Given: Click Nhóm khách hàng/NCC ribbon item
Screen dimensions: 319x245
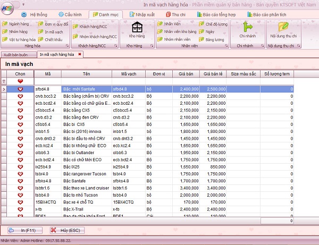Looking at the screenshot, I should click(x=95, y=37).
